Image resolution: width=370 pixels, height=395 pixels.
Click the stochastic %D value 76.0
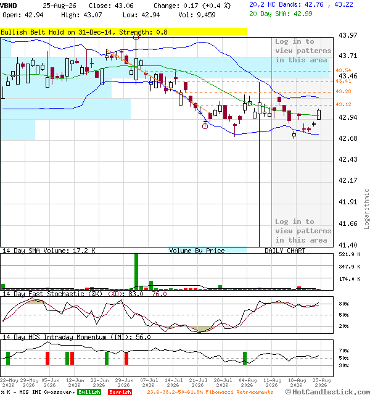(x=159, y=294)
